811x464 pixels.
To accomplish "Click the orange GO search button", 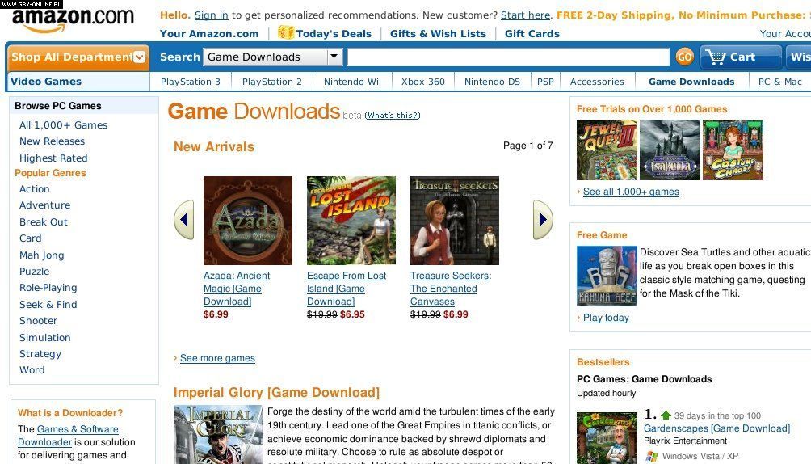I will [x=684, y=57].
